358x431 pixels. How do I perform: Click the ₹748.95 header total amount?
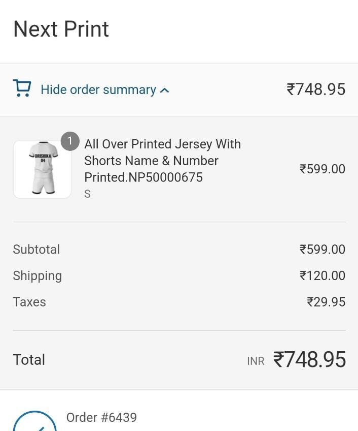(x=316, y=89)
